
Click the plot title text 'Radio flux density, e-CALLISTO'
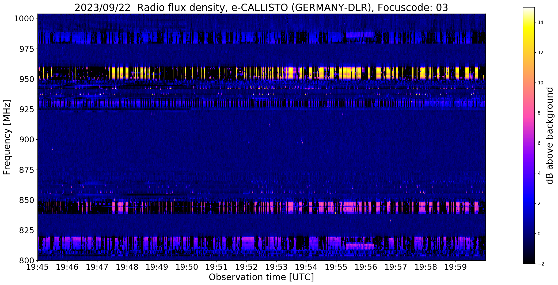point(213,7)
